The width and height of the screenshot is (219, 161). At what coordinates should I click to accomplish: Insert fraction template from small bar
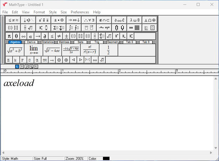[95, 36]
